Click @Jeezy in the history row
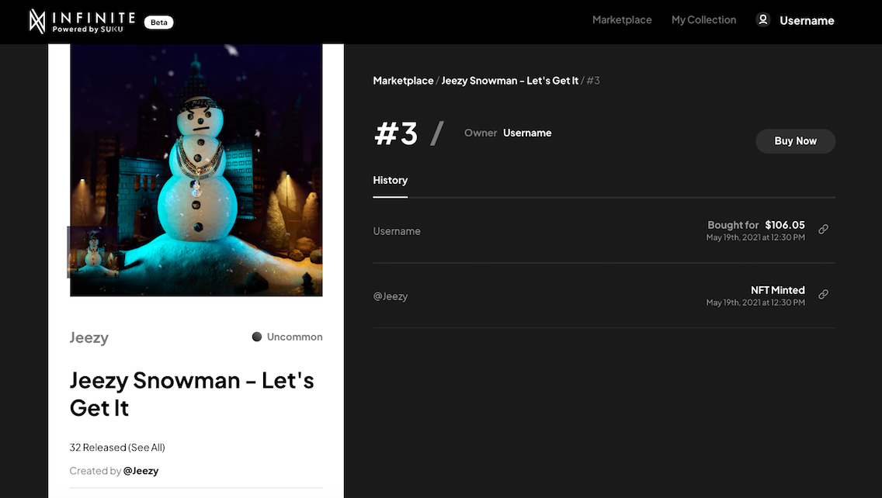Image resolution: width=882 pixels, height=498 pixels. 391,296
